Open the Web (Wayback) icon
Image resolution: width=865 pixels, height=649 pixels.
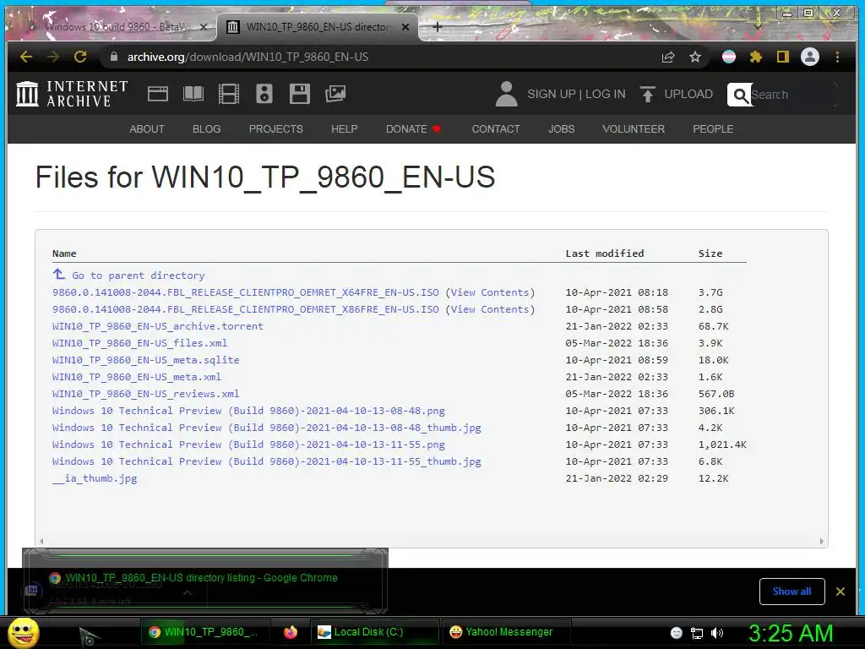tap(158, 94)
